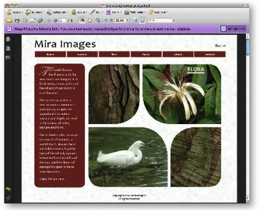Image resolution: width=260 pixels, height=210 pixels.
Task: Click the Print icon
Action: (17, 20)
